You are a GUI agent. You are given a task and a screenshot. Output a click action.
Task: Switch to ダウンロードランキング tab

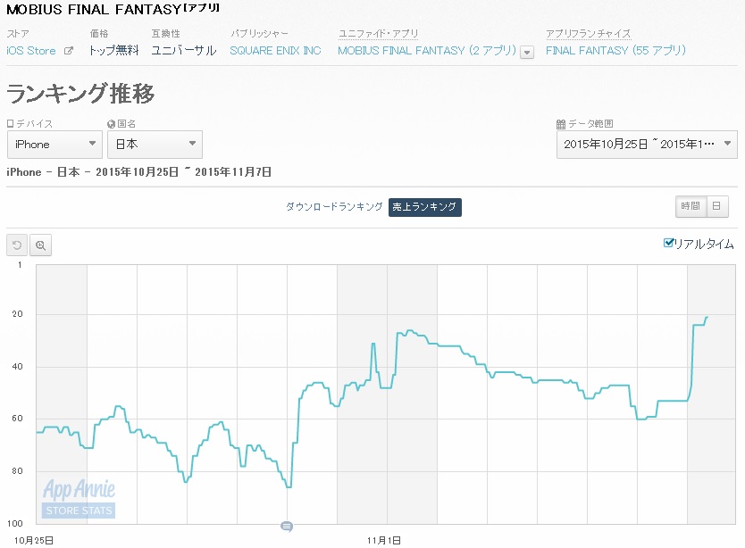tap(334, 206)
